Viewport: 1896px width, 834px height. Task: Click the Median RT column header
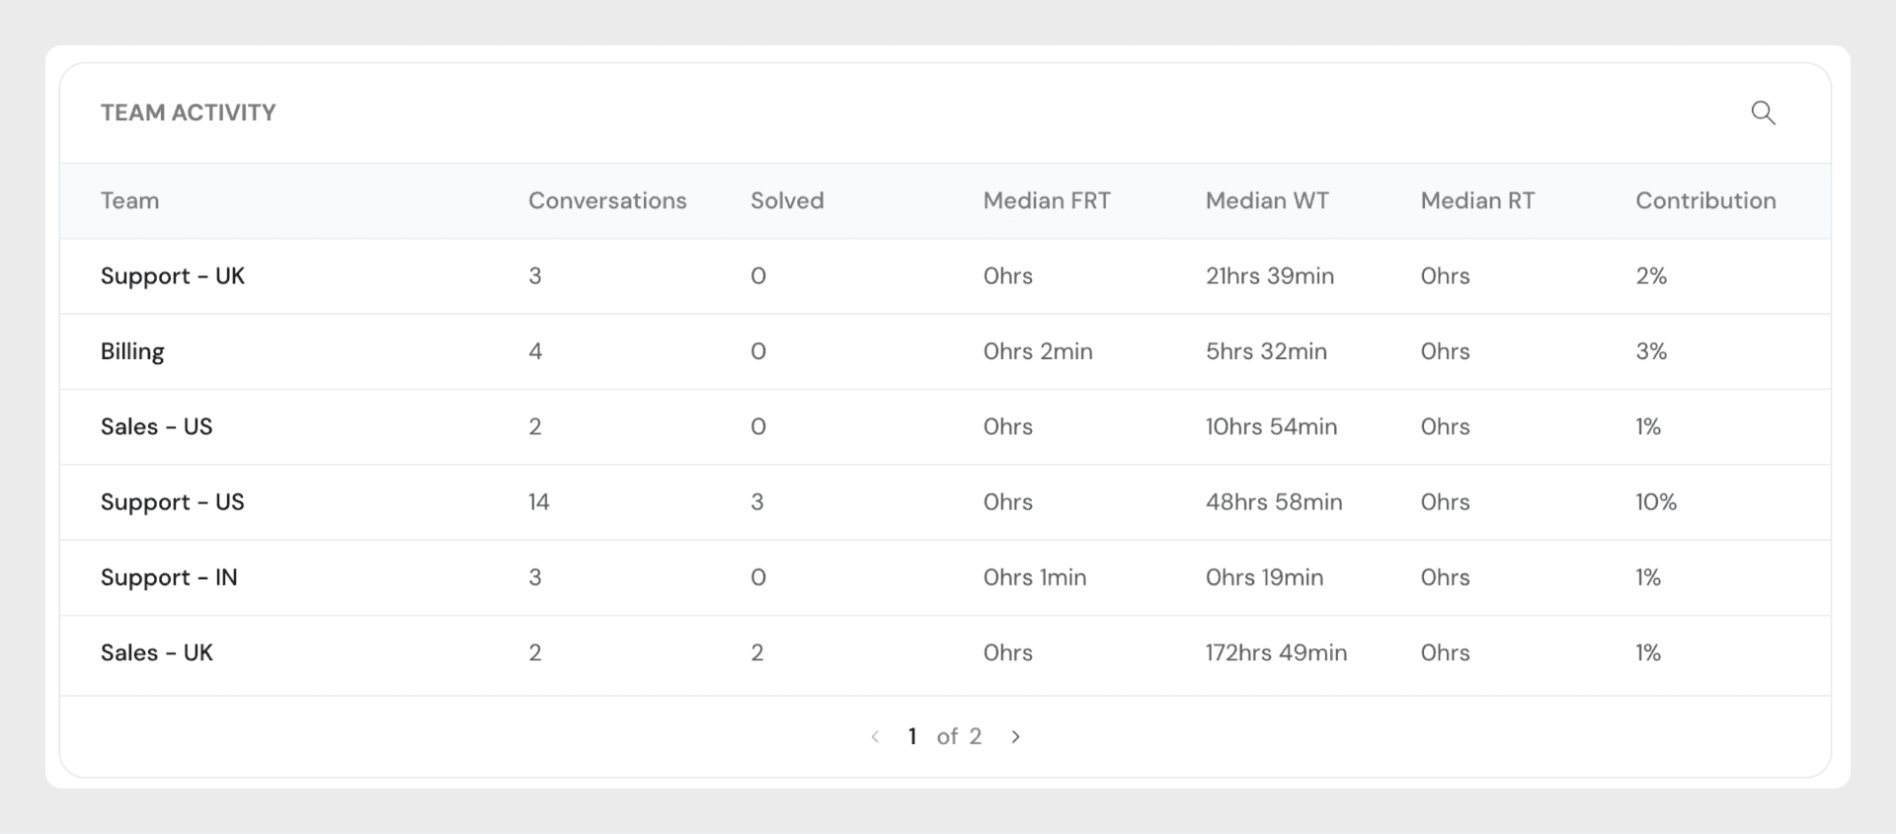click(1476, 200)
